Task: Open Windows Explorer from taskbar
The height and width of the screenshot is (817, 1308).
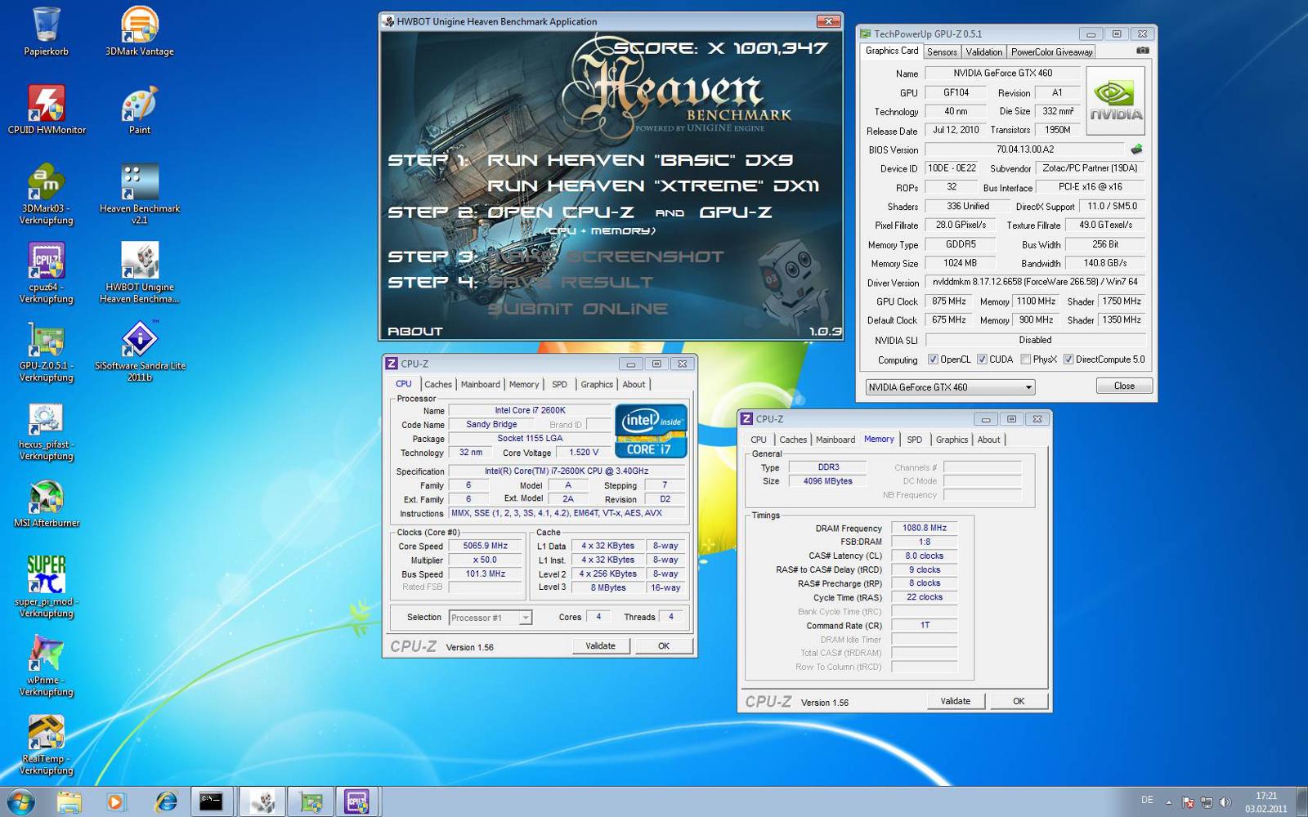Action: (69, 801)
